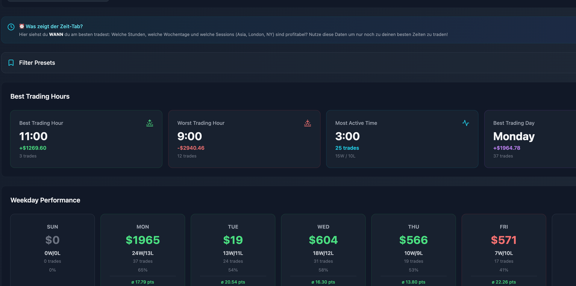576x286 pixels.
Task: Click the activity pulse icon in Most Active Time card
Action: point(465,123)
